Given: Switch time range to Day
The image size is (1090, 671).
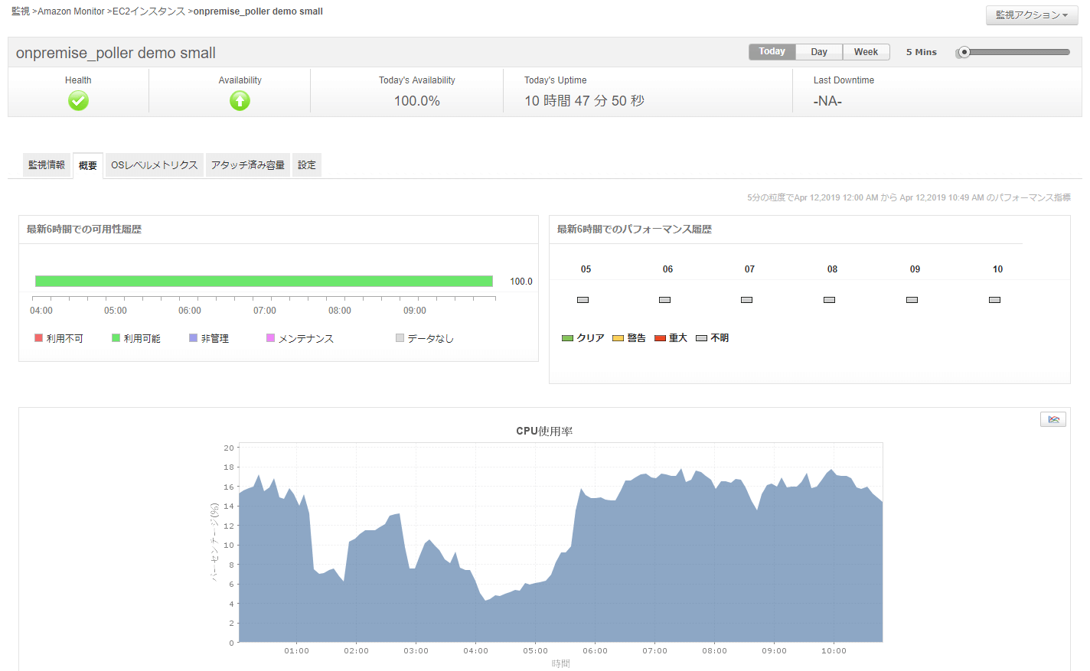Looking at the screenshot, I should click(819, 52).
